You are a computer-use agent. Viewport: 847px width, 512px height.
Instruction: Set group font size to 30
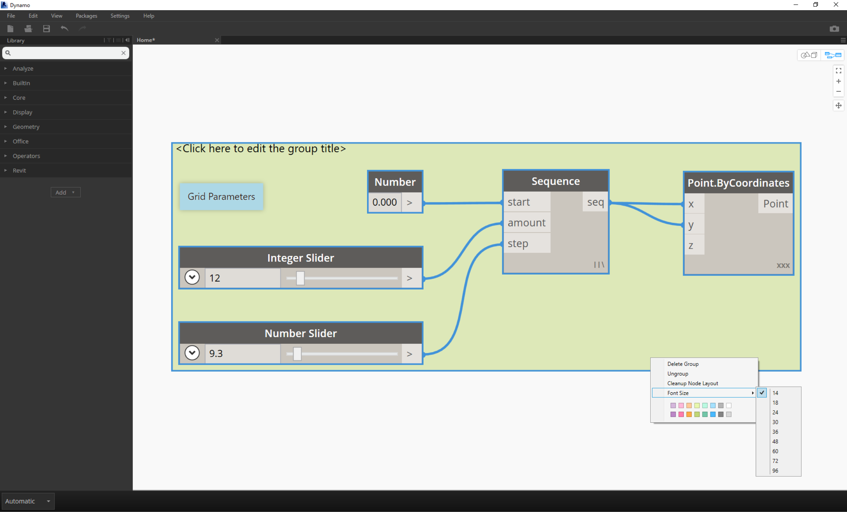pos(779,422)
